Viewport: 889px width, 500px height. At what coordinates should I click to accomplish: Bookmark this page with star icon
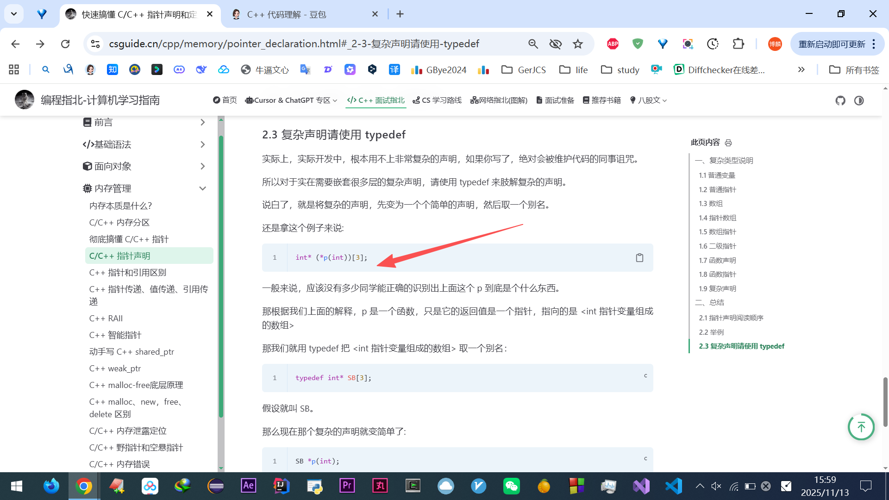pos(577,44)
